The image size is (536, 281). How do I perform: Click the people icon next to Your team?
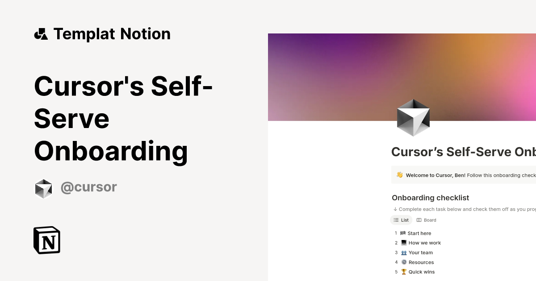point(403,252)
